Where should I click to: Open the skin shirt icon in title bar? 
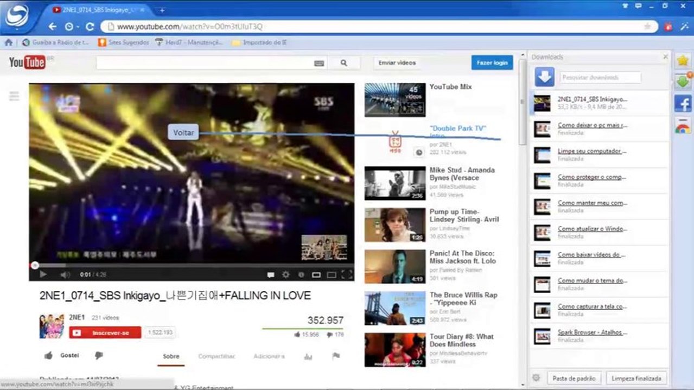(626, 6)
